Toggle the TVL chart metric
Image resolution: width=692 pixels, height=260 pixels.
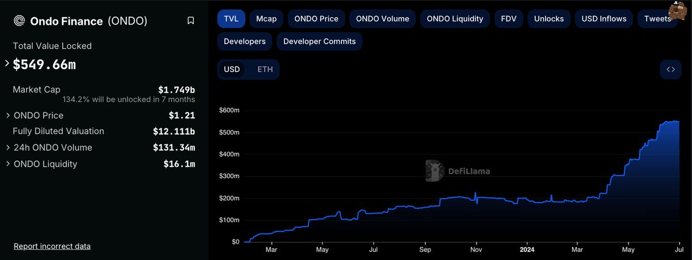[x=231, y=18]
